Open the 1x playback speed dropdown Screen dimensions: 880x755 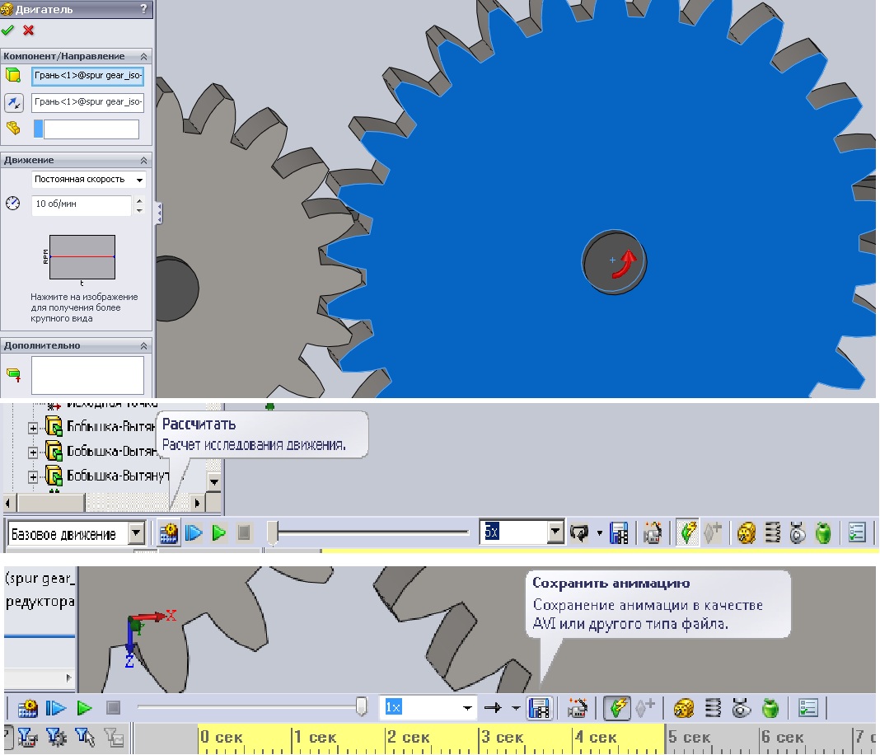click(468, 708)
